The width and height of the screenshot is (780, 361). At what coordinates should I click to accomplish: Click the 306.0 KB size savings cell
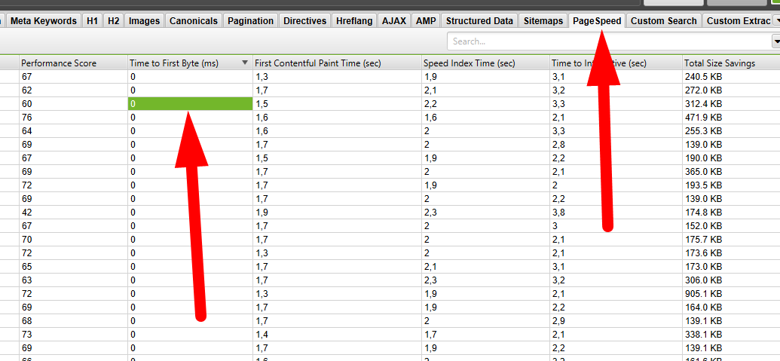(x=731, y=280)
